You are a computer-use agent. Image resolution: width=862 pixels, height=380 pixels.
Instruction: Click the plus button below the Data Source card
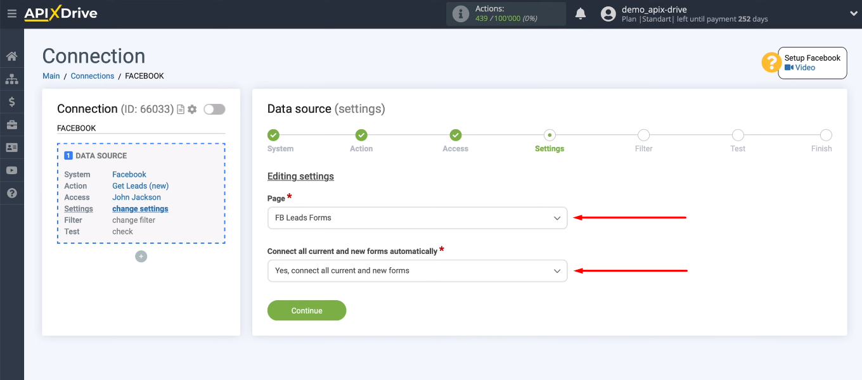pyautogui.click(x=141, y=256)
